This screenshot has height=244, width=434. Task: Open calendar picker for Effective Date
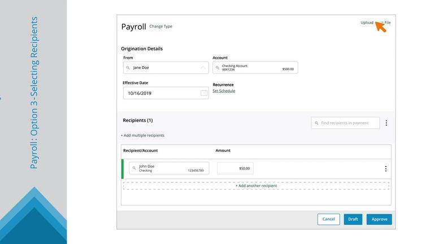tap(203, 93)
